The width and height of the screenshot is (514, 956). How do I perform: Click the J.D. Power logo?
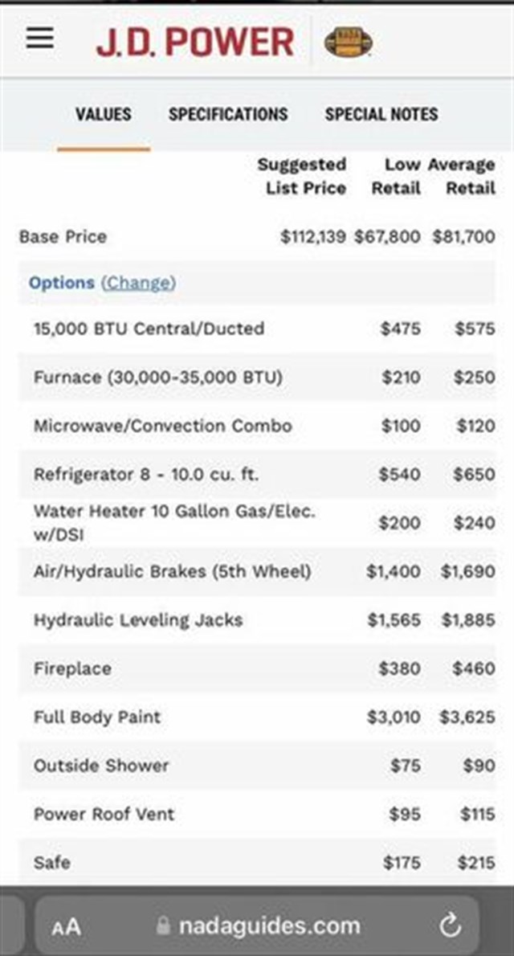point(195,42)
